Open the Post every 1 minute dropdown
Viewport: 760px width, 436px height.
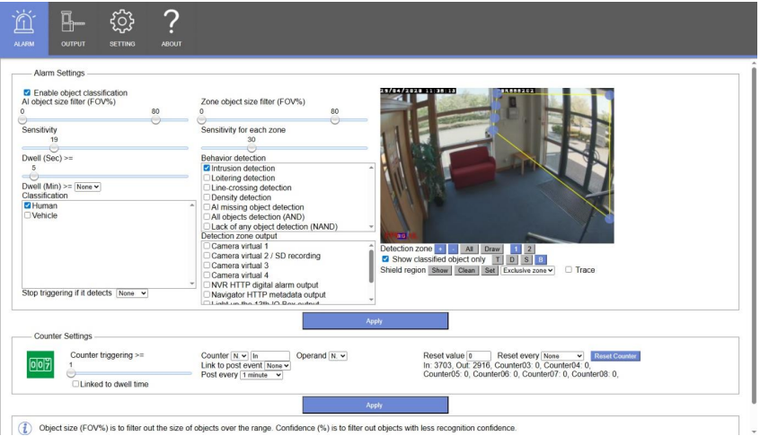coord(261,375)
